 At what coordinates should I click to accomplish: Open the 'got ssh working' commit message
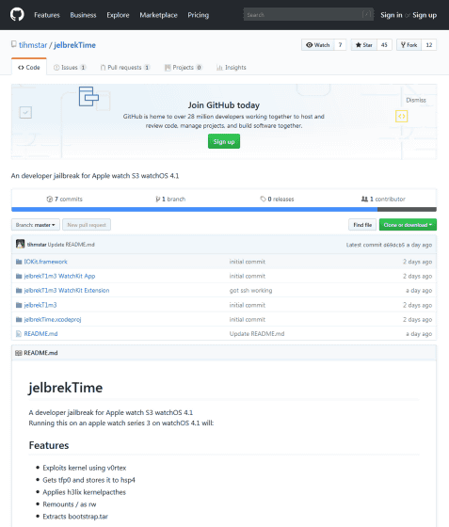coord(250,291)
